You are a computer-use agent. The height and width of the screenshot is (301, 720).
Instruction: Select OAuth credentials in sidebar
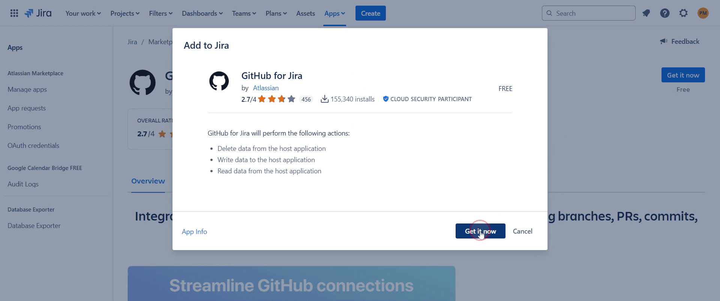(33, 145)
